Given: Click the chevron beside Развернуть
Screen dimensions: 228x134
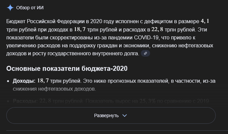Looking at the screenshot, I should (x=125, y=115).
